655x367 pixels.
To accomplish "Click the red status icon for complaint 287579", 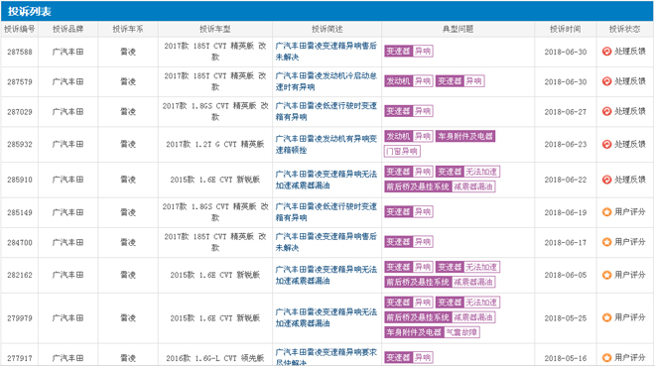I will [x=606, y=81].
